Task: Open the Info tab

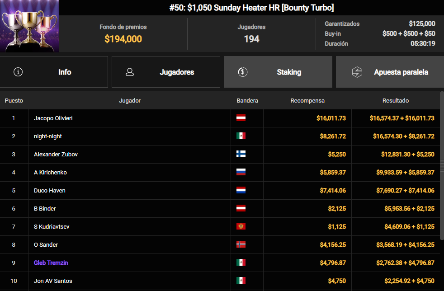Action: pos(54,72)
